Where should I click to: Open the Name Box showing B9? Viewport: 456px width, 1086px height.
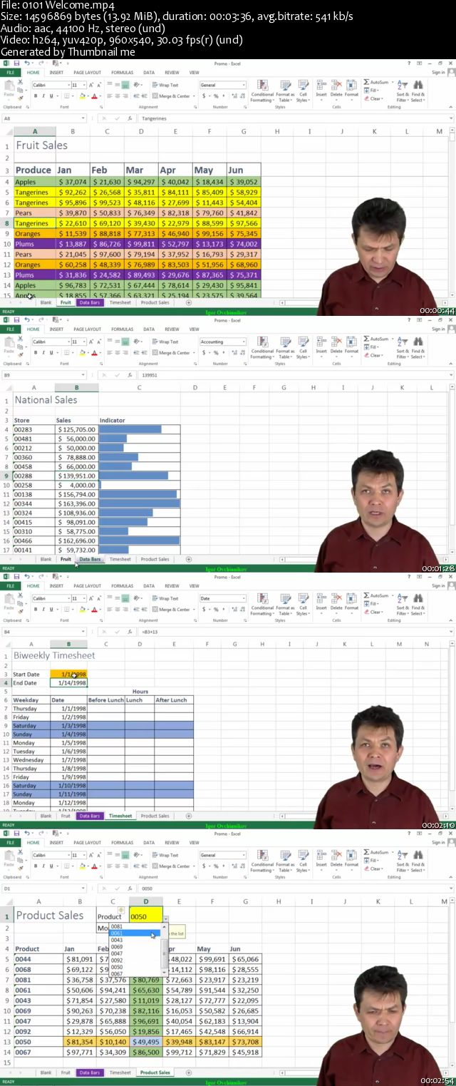pos(43,375)
